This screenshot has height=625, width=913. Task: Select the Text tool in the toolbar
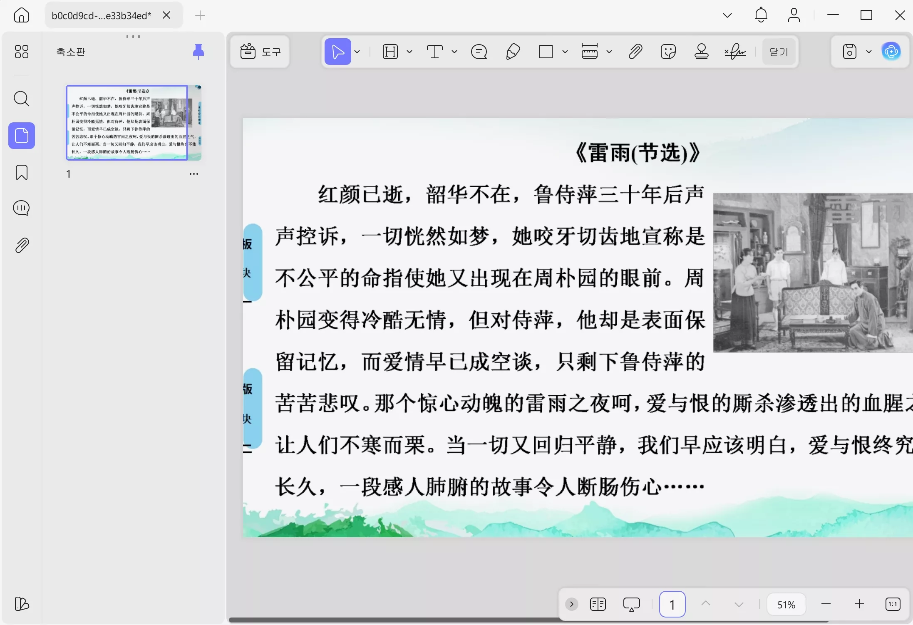(434, 51)
